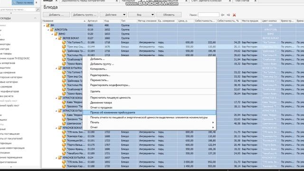Click the folder icon of КРАСНОЕ БОКАЛ
The image size is (304, 171).
[60, 128]
